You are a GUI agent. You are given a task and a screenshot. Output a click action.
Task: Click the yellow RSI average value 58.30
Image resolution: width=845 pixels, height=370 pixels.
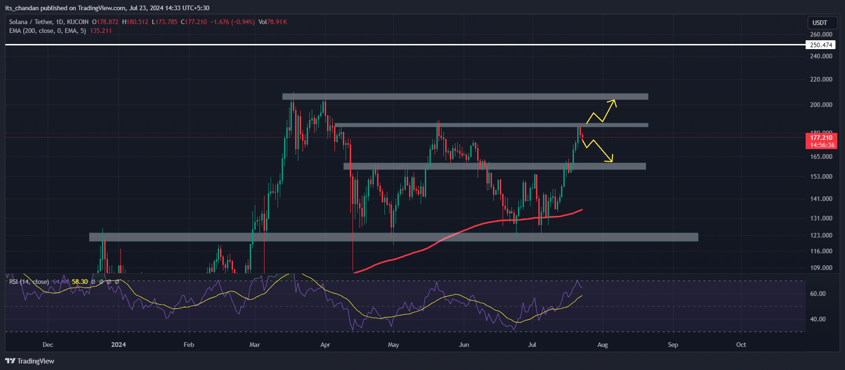pos(80,282)
